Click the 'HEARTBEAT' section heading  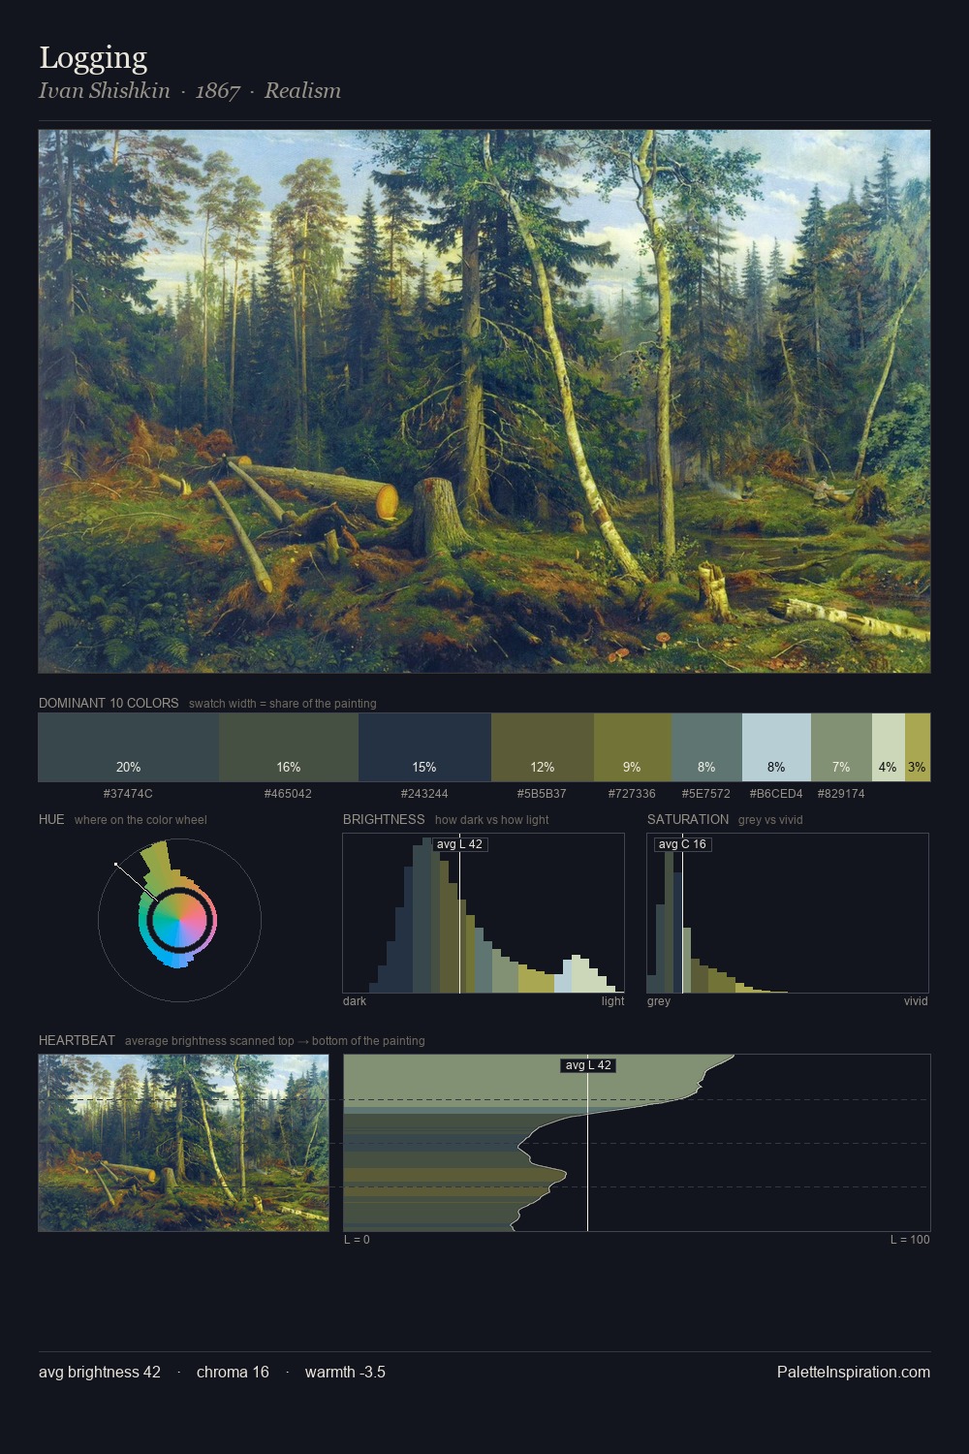point(77,1040)
